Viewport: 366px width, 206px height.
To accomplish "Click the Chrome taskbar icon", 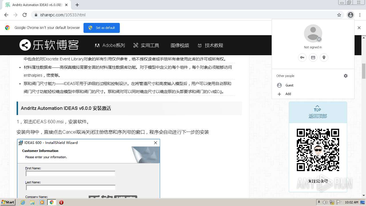I will tap(51, 202).
